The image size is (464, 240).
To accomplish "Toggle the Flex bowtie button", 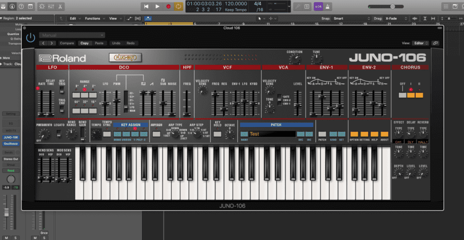I will coord(138,18).
